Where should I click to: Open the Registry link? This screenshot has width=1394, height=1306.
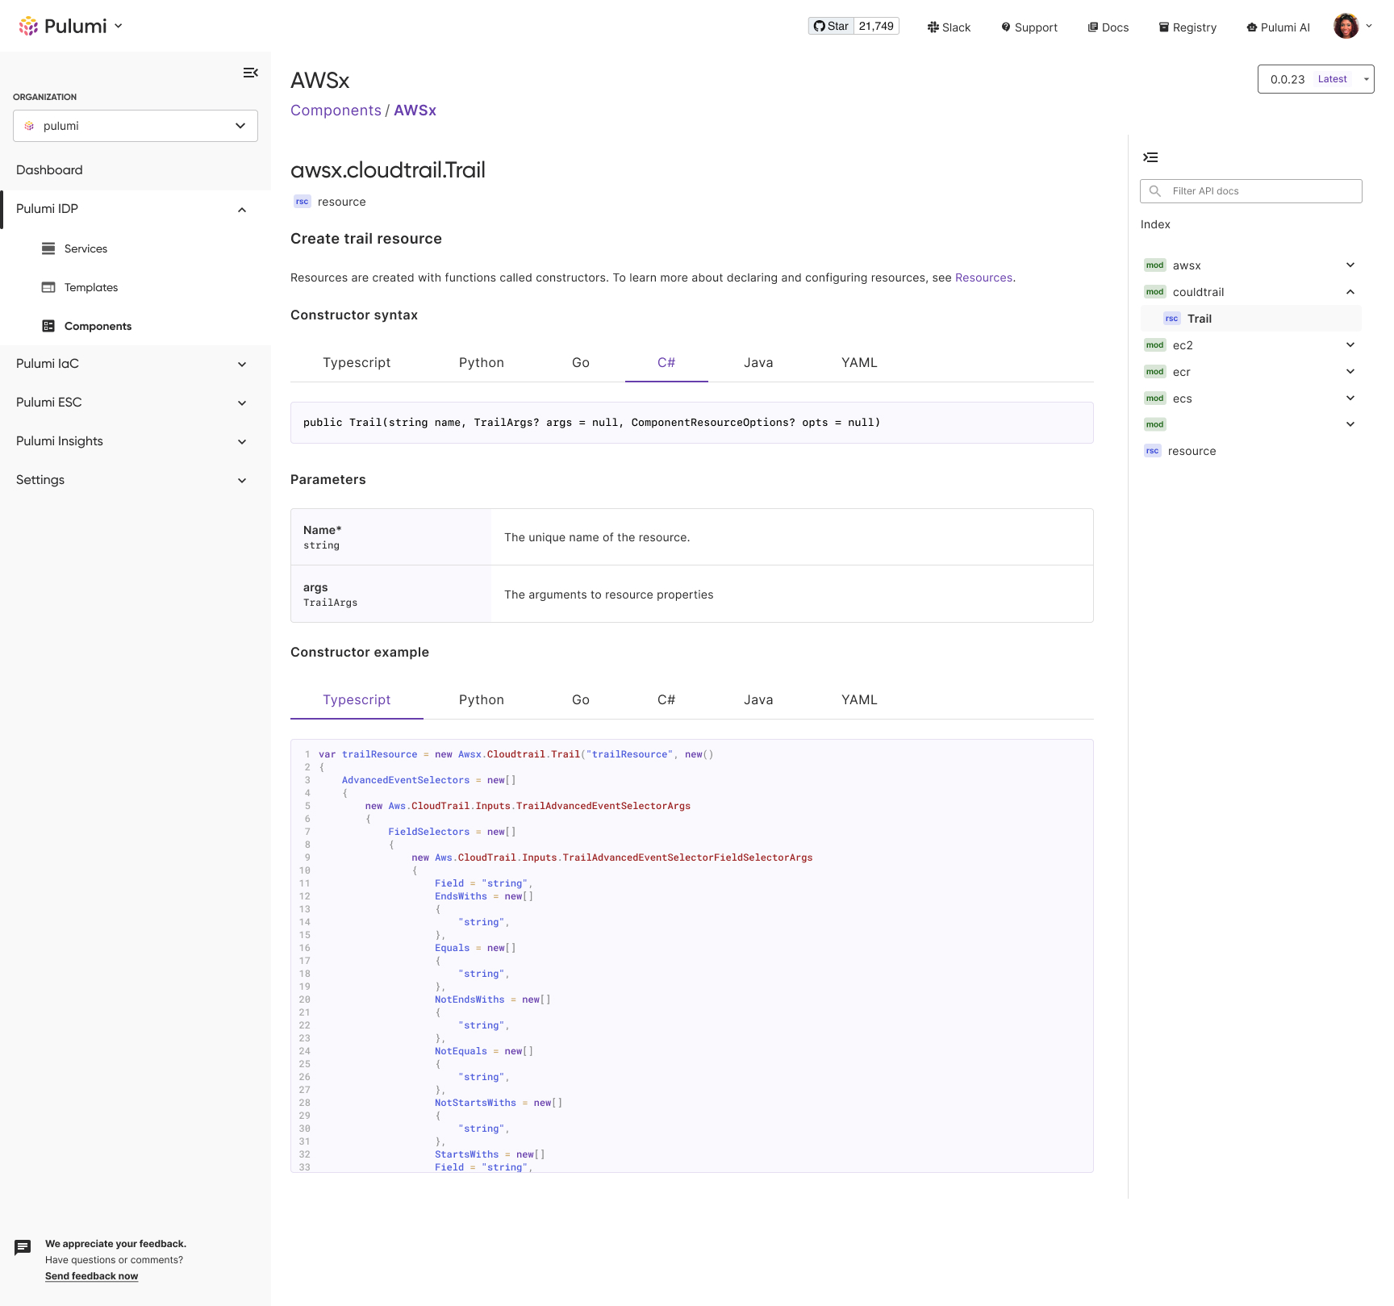click(1187, 27)
